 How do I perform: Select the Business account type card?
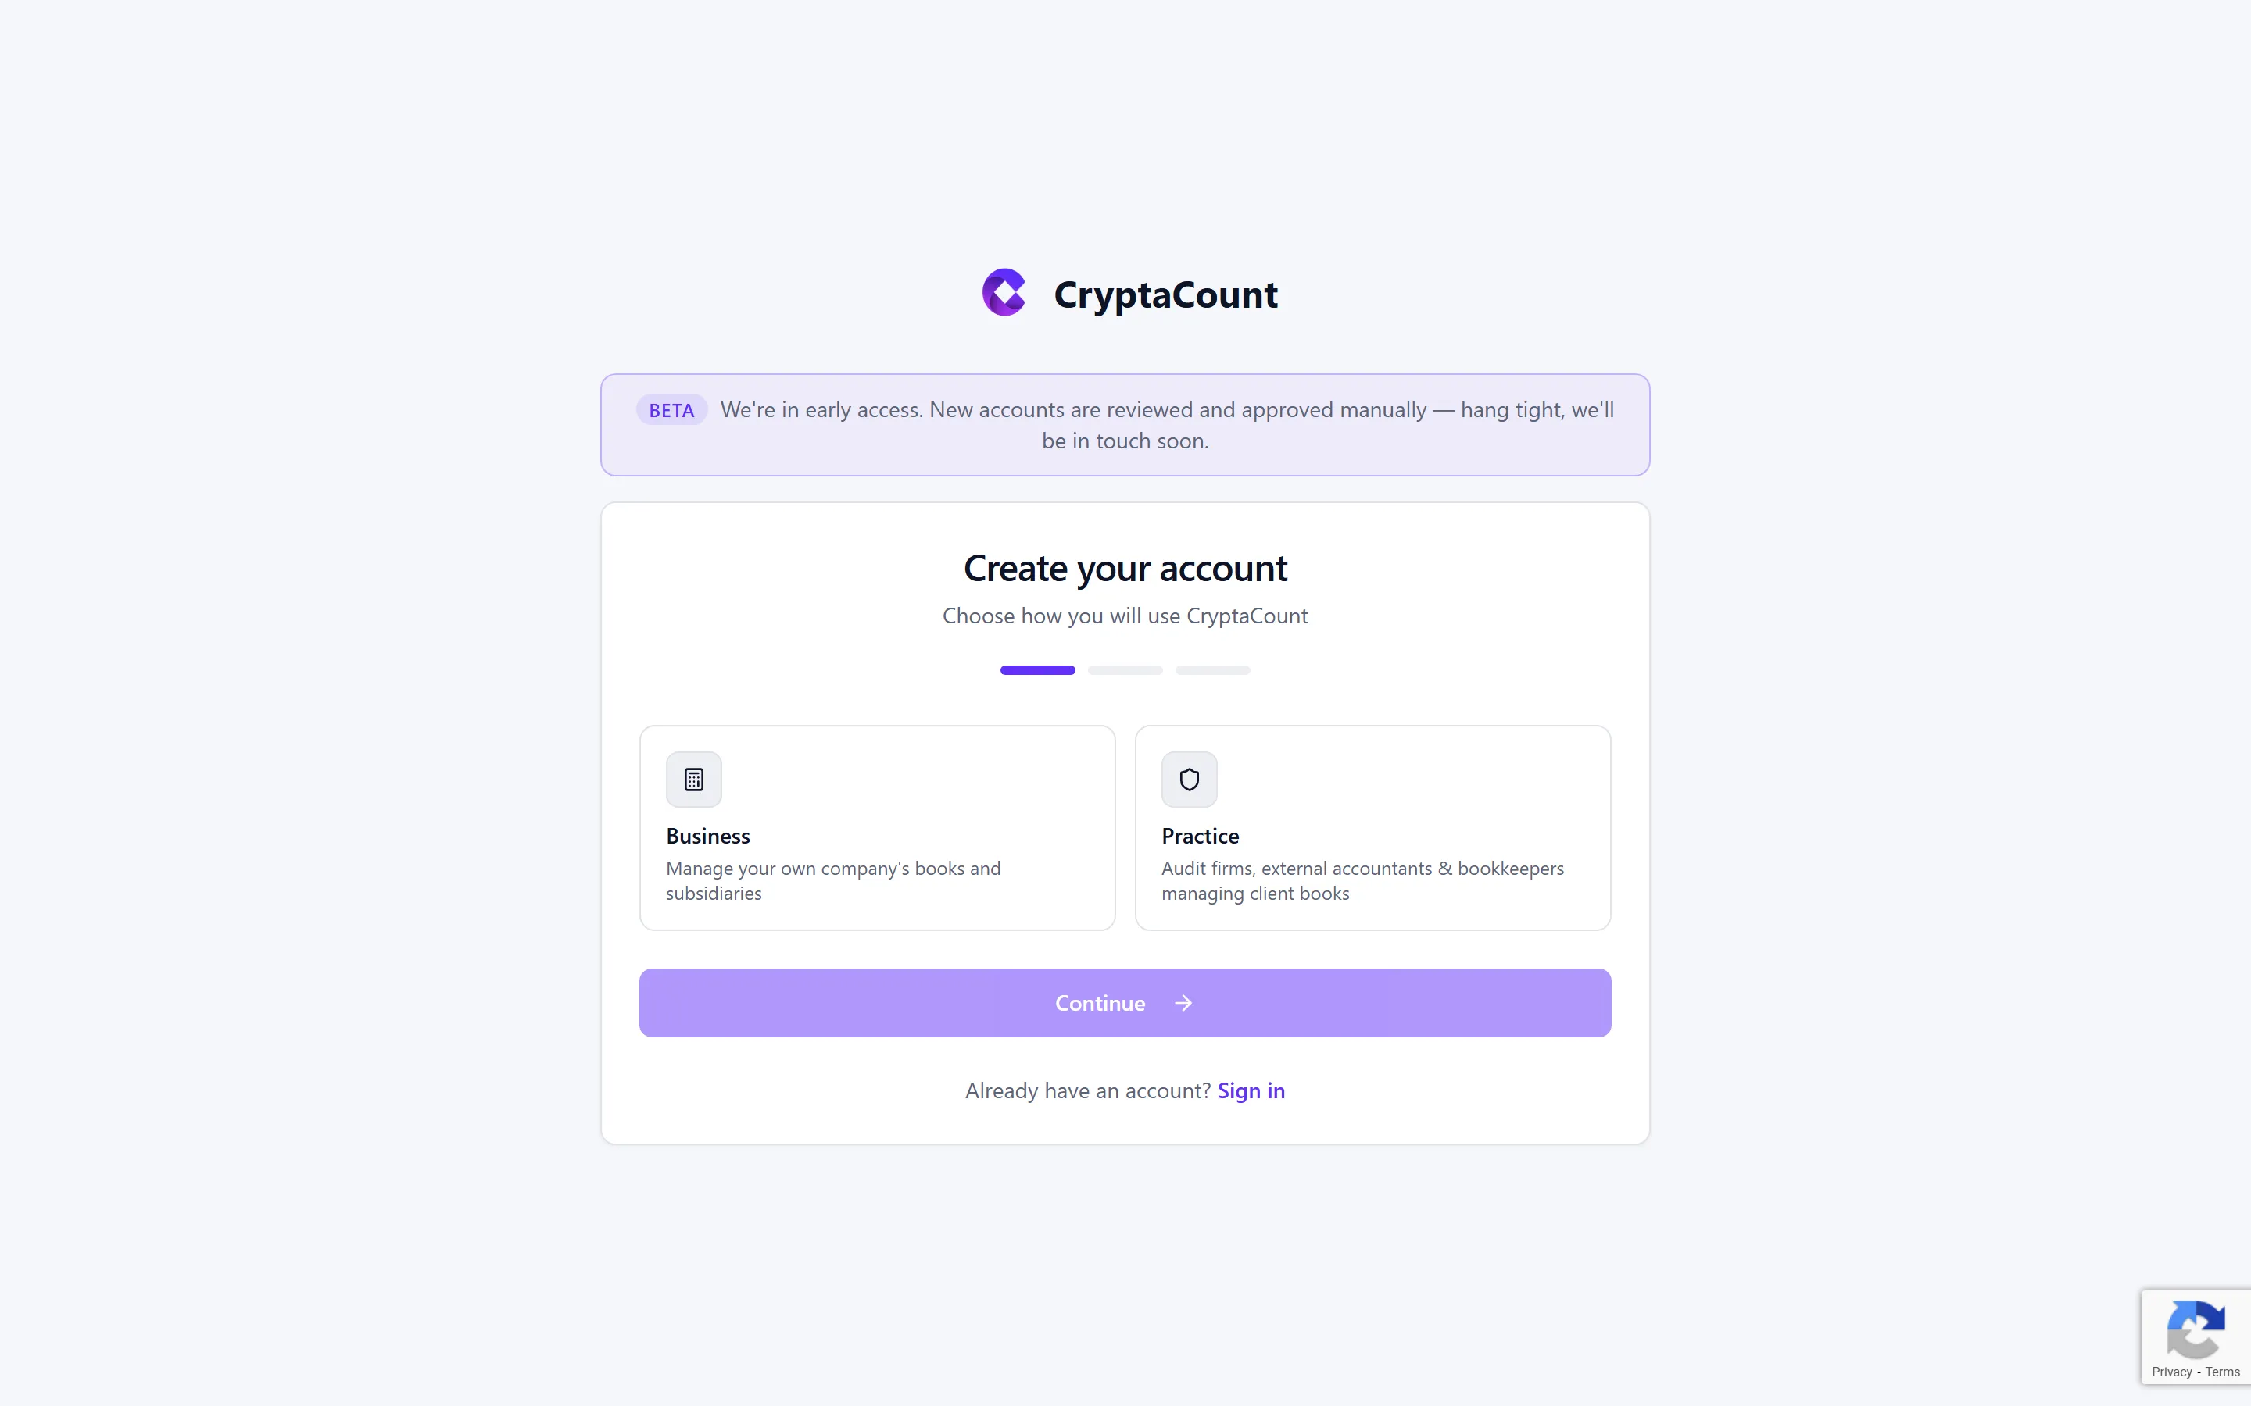[x=876, y=828]
